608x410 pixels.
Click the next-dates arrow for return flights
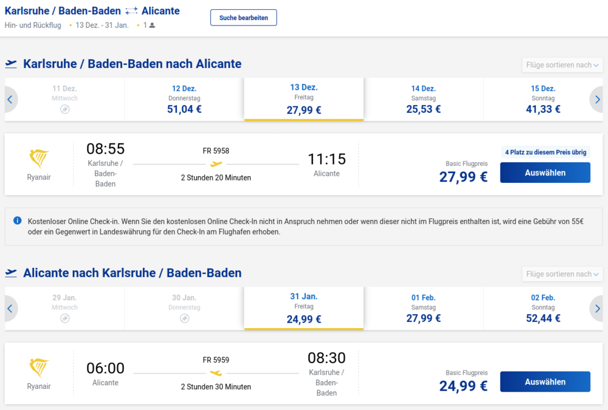point(598,309)
